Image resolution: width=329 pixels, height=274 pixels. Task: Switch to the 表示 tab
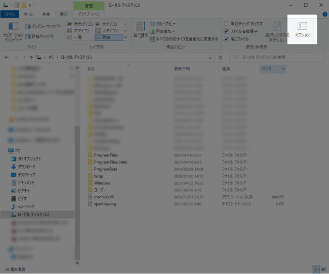tap(64, 14)
